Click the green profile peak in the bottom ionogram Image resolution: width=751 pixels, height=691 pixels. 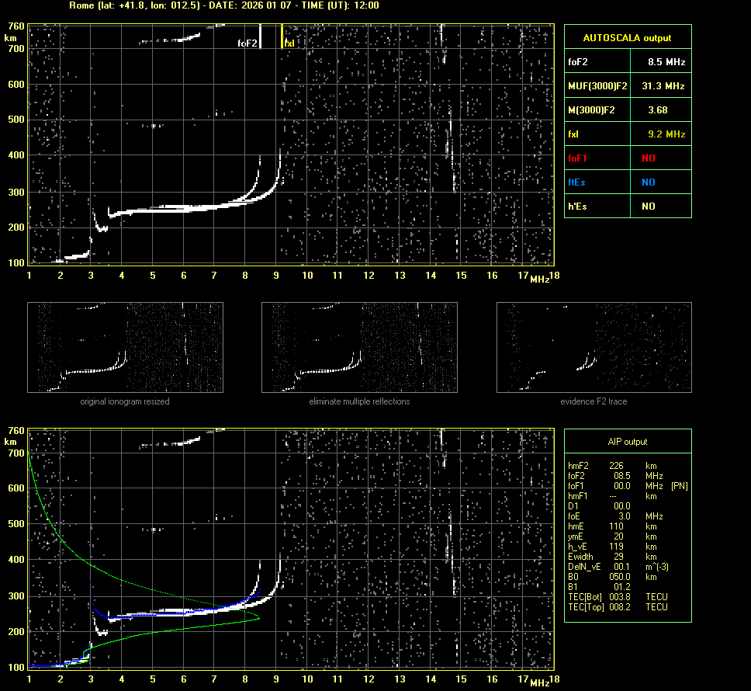click(258, 618)
